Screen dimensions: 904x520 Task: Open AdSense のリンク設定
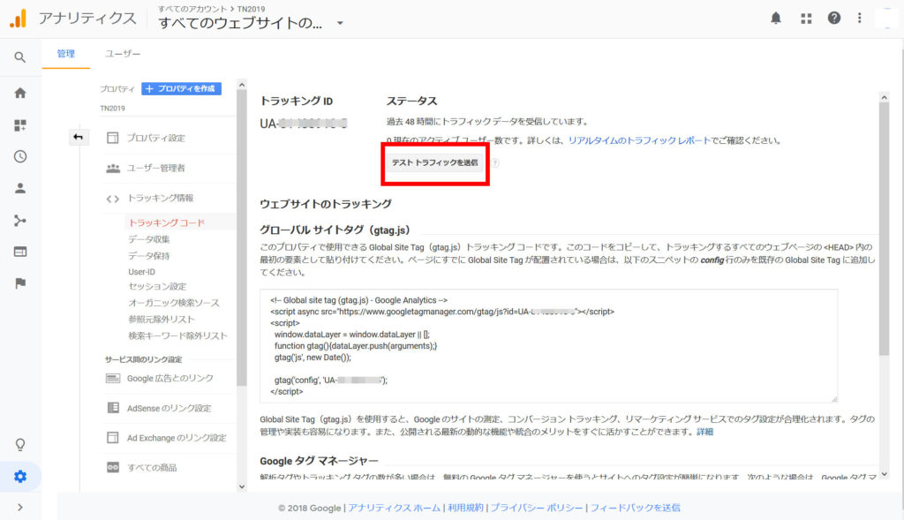169,408
